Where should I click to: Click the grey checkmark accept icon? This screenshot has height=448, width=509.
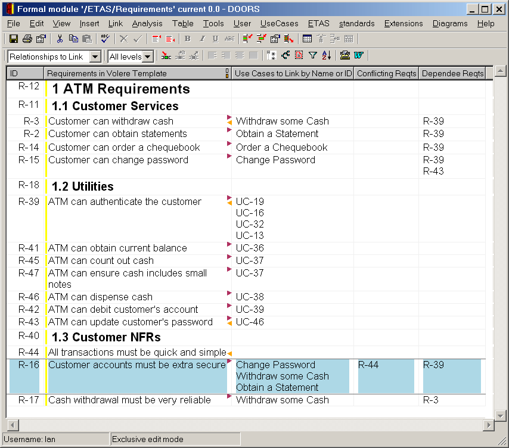(138, 39)
